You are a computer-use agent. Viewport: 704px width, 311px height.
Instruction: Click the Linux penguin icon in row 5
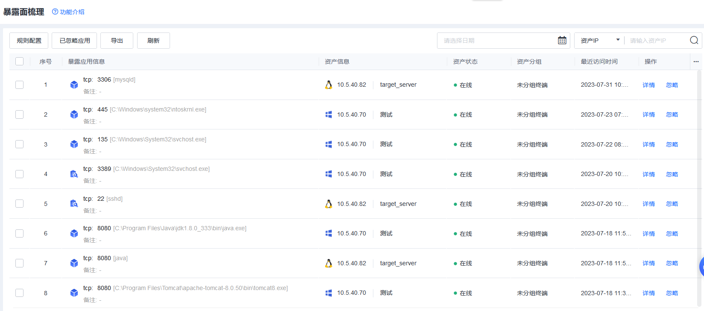pyautogui.click(x=329, y=204)
